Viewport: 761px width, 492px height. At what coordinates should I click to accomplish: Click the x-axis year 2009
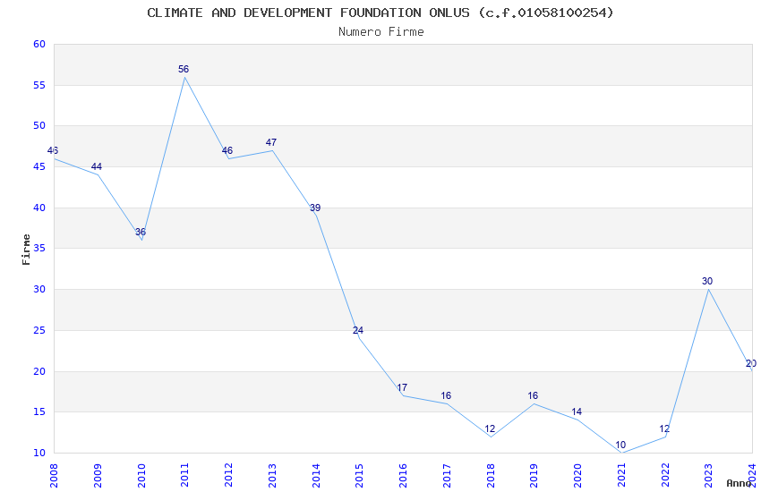point(97,475)
